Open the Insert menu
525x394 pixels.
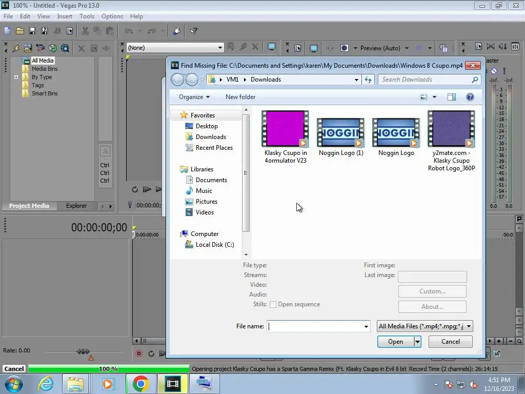pos(65,16)
